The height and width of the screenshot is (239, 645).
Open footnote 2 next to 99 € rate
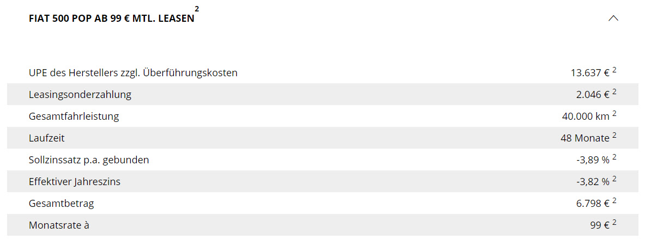coord(614,223)
